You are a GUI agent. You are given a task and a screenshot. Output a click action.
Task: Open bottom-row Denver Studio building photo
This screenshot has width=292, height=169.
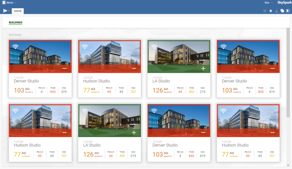[179, 121]
